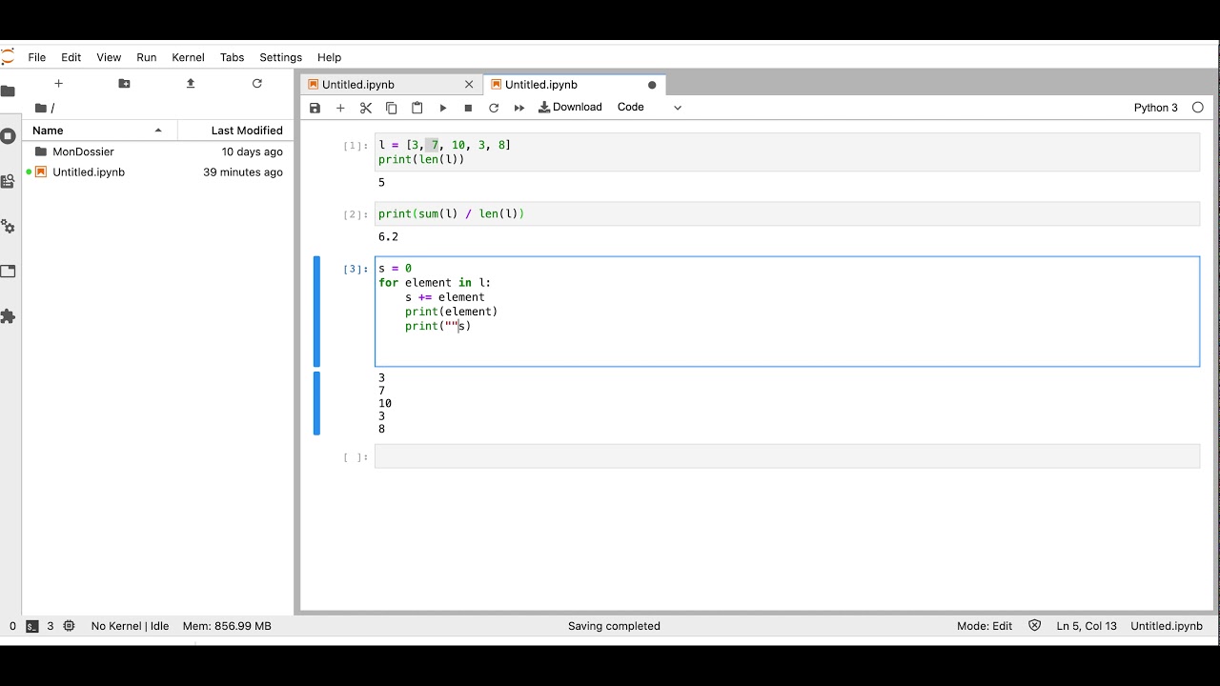
Task: Open the cell type dropdown showing Code
Action: point(648,107)
